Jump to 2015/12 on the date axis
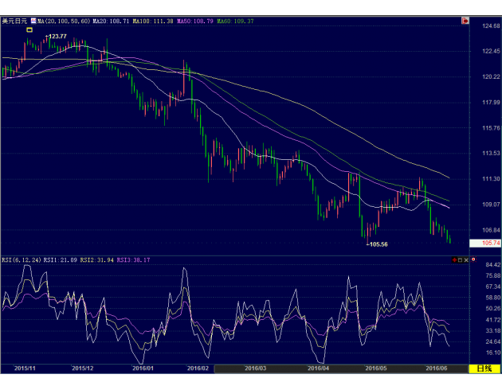Viewport: 502px width, 390px height. click(83, 368)
